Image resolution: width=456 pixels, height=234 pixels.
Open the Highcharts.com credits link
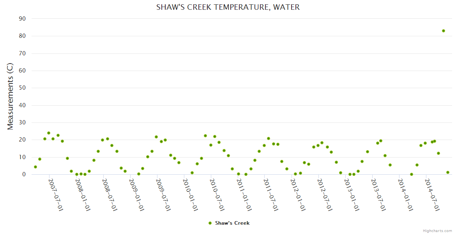(x=438, y=231)
